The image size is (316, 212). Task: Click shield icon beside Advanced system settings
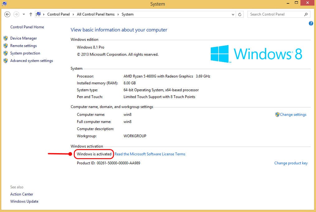pos(6,61)
